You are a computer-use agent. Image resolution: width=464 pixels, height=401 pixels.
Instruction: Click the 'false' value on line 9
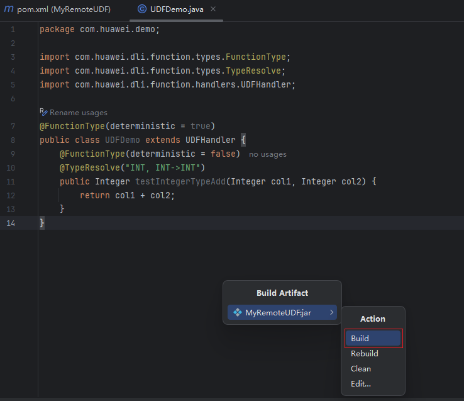tap(223, 154)
